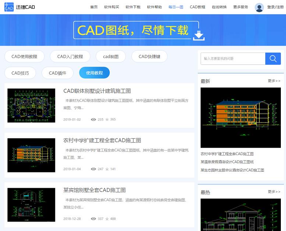Open 软件下载 menu item
The height and width of the screenshot is (231, 286).
[133, 7]
